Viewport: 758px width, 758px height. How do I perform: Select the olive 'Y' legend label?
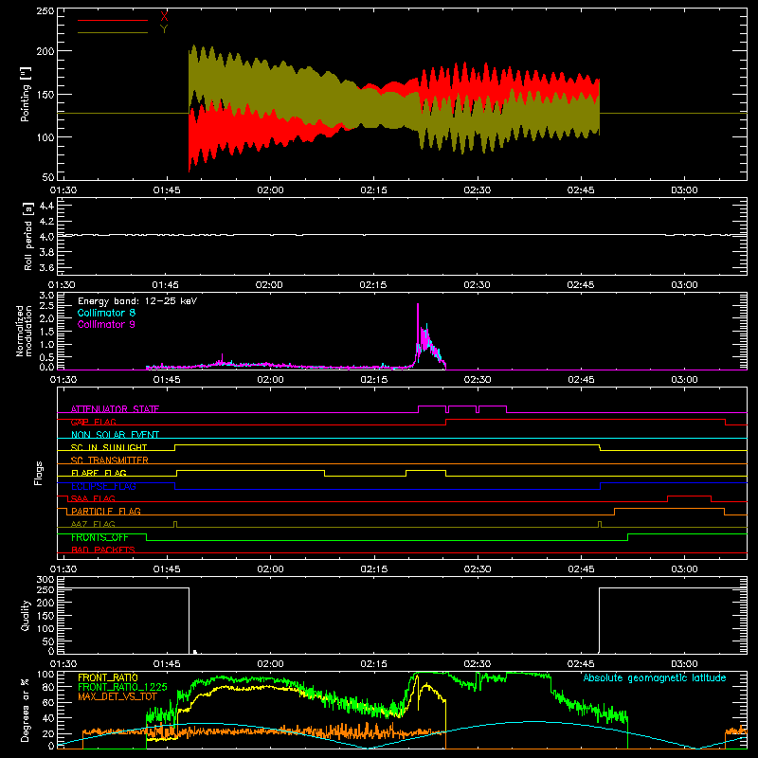[164, 29]
